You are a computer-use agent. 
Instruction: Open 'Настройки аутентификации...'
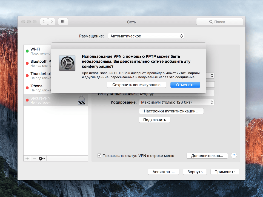(171, 111)
